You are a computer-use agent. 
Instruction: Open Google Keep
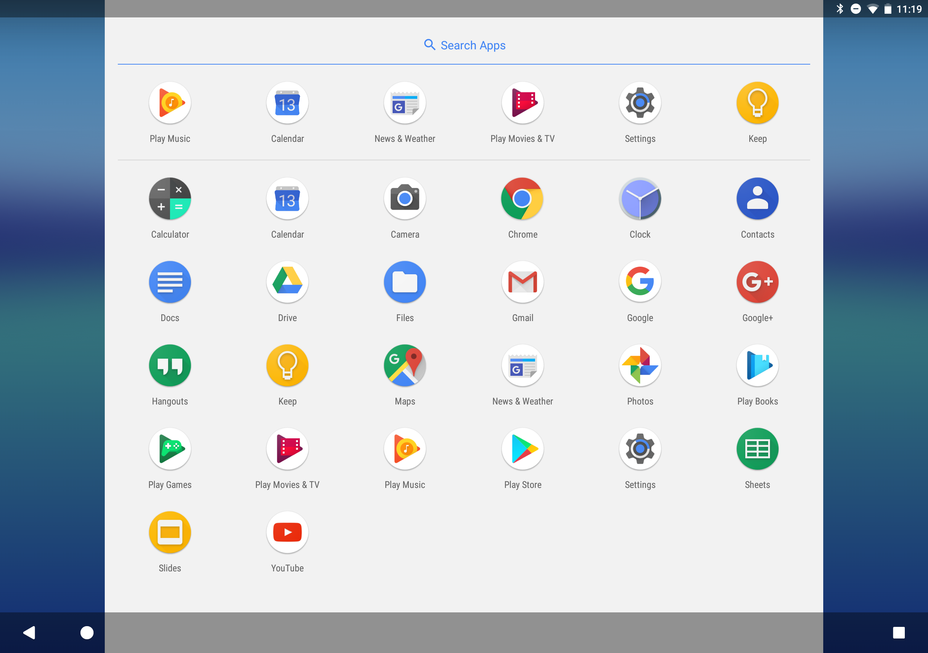287,365
